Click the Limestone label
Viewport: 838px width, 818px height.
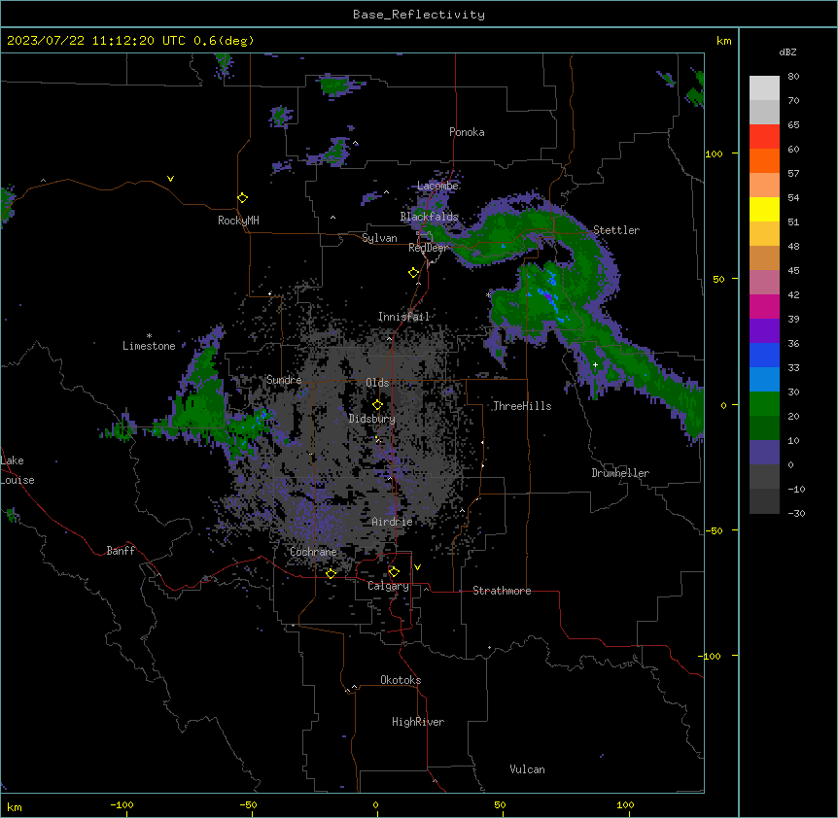pyautogui.click(x=149, y=346)
